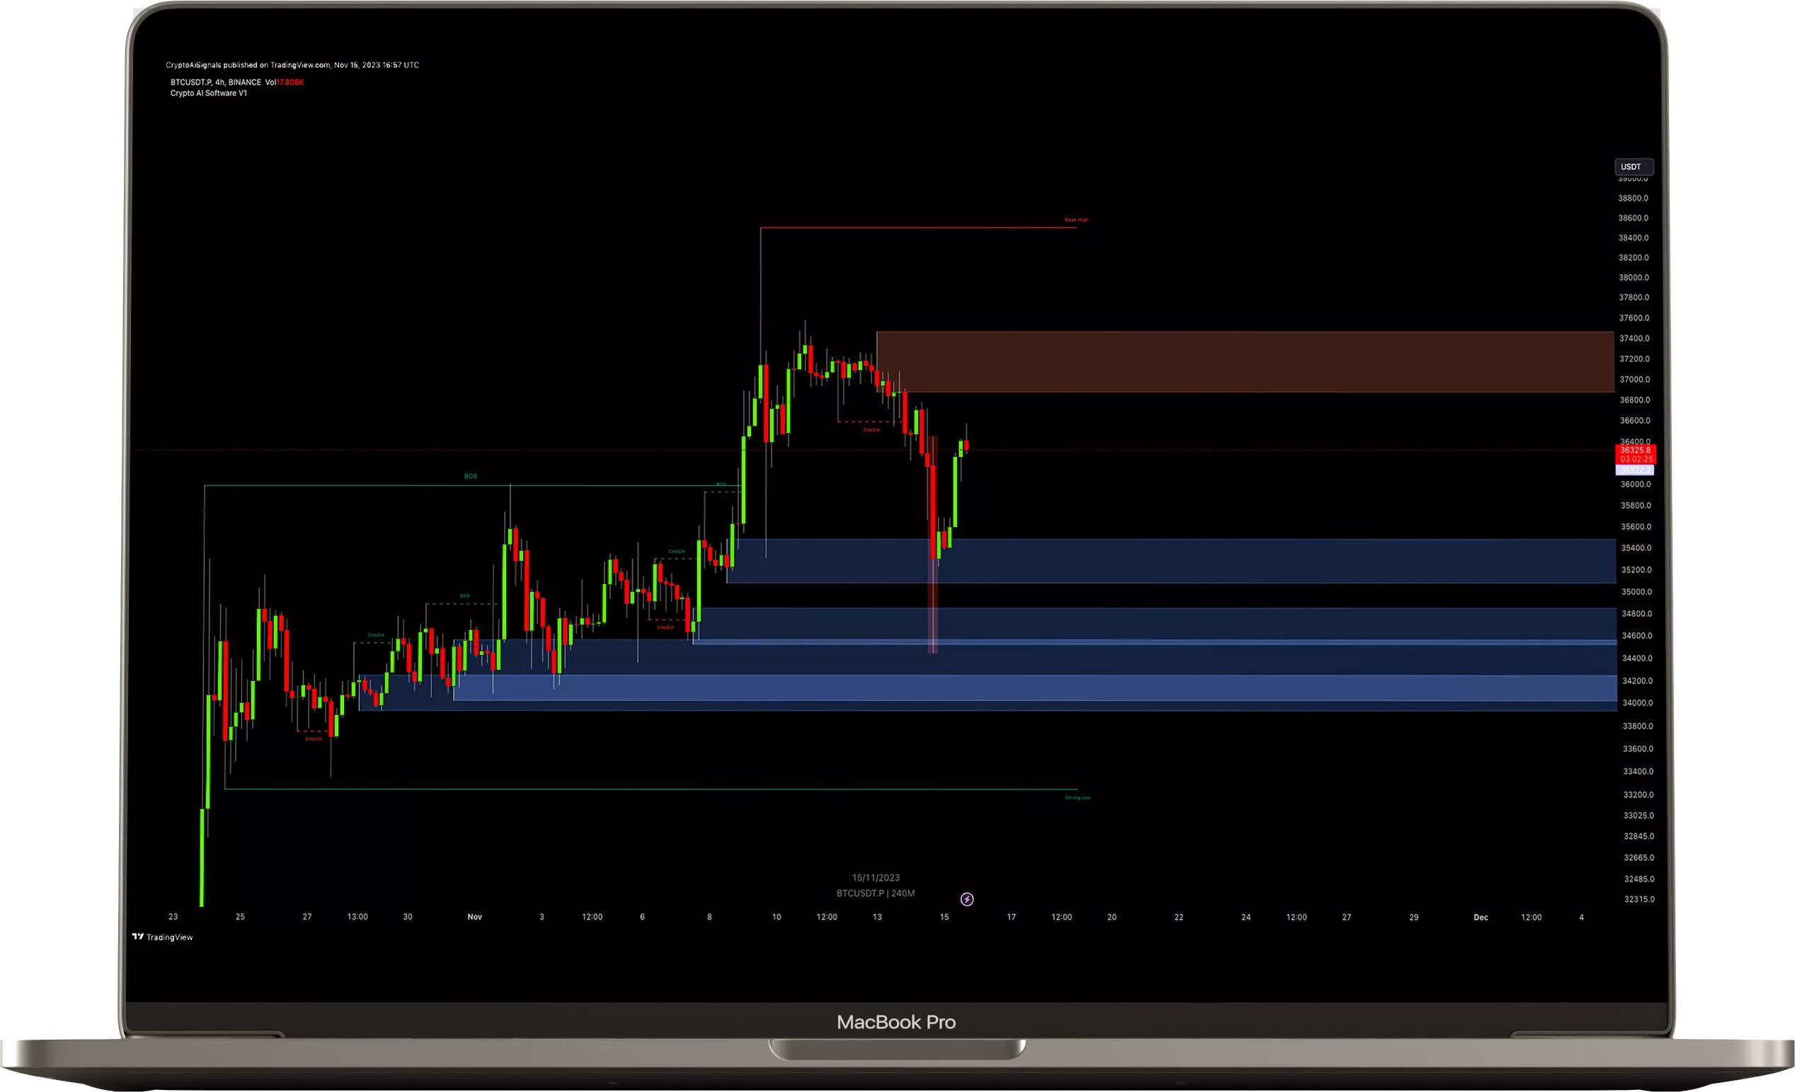Screen dimensions: 1795x1092
Task: Click the Crypto AI Software V1 indicator name
Action: click(208, 93)
